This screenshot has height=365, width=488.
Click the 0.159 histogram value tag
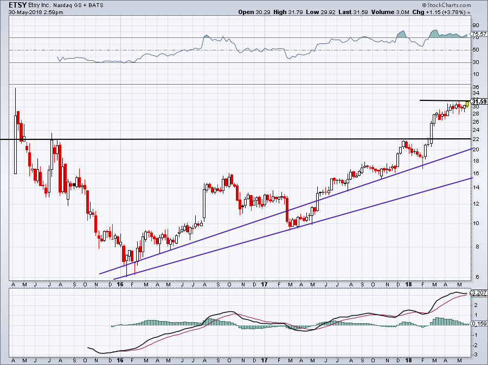[479, 324]
